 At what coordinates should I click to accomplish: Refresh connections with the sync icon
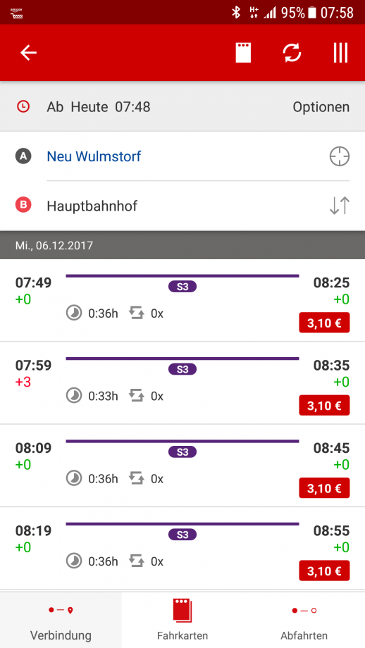(x=292, y=53)
